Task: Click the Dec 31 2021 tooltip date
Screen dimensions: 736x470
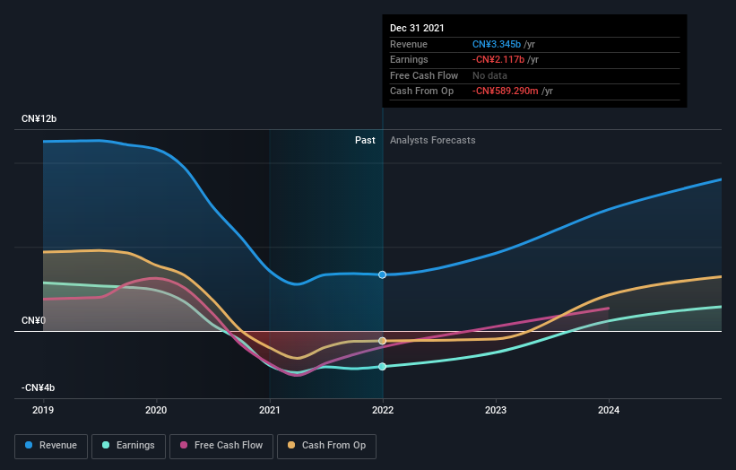Action: (417, 28)
